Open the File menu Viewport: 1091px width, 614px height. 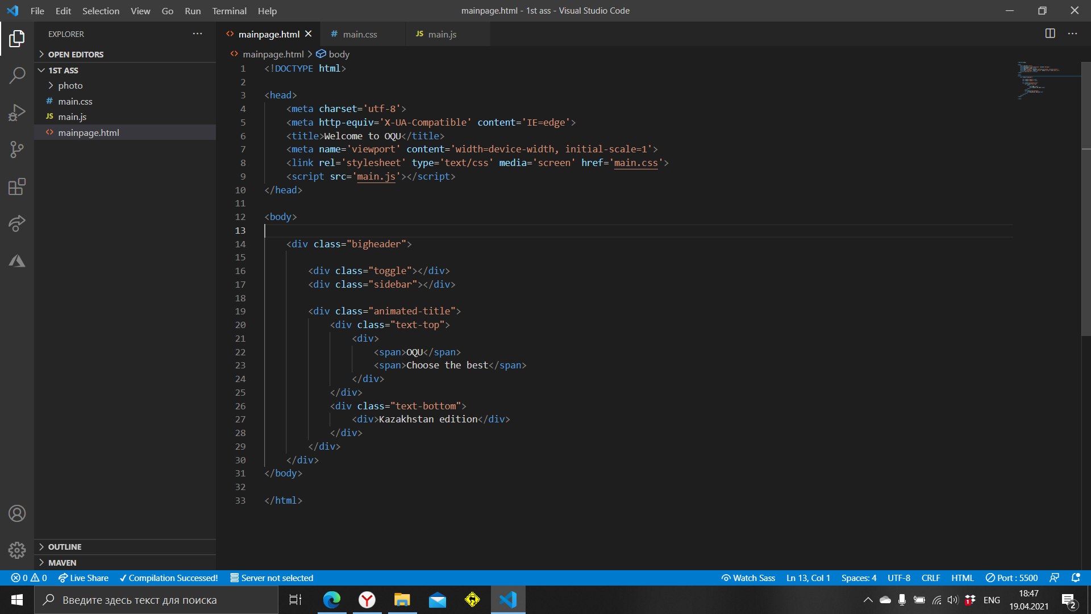[38, 11]
